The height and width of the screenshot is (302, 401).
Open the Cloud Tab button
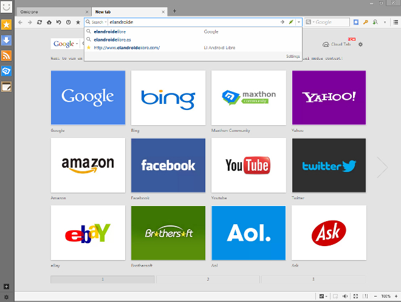(x=337, y=44)
